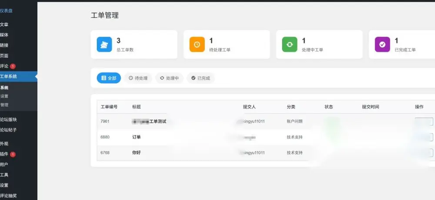The image size is (435, 200).
Task: Open 工具 in the sidebar
Action: 4,175
